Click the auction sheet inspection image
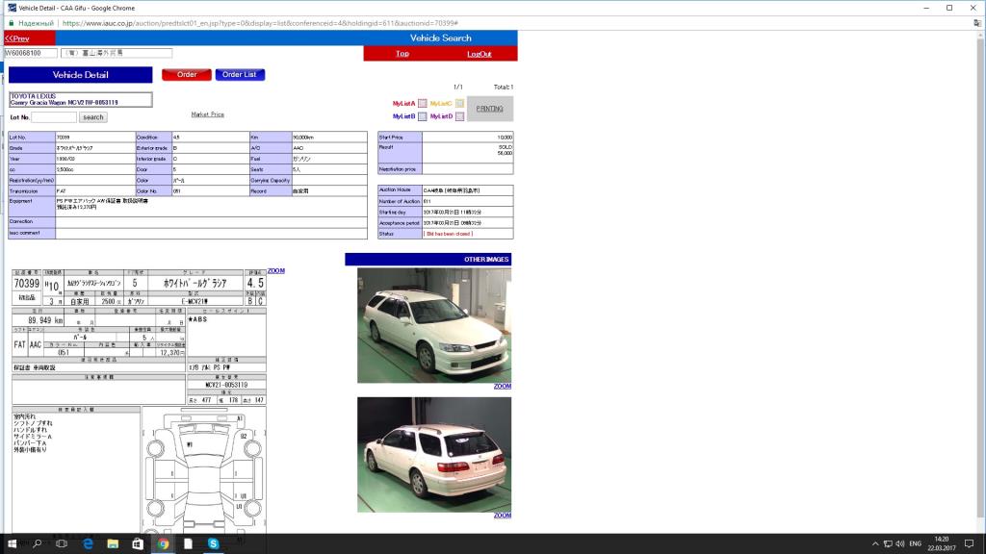986x554 pixels. click(139, 402)
